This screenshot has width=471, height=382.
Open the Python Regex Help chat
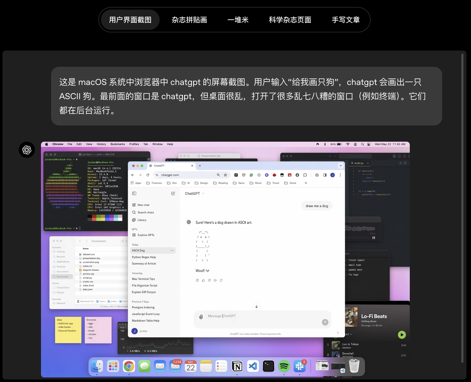tap(144, 257)
